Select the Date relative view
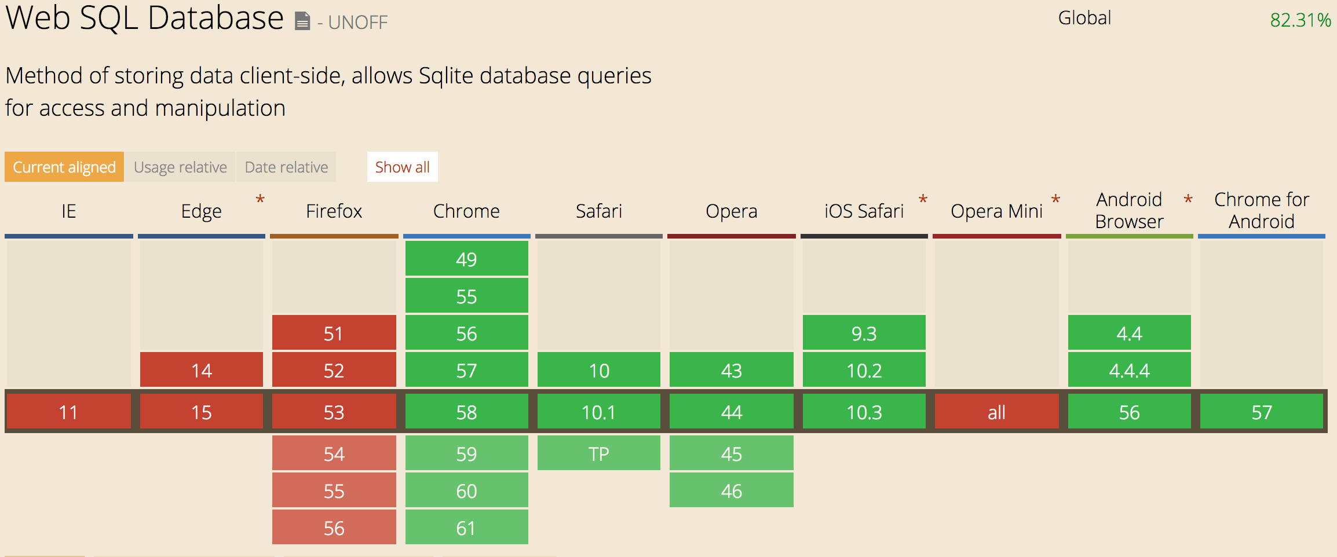The width and height of the screenshot is (1337, 557). point(286,167)
